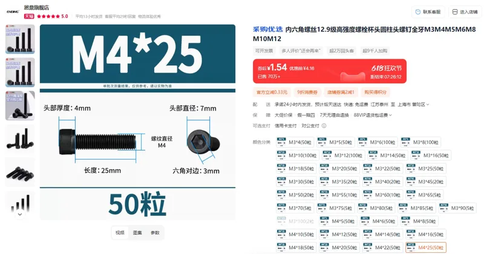Switch to the 视频 media tab
This screenshot has width=484, height=254.
120,233
